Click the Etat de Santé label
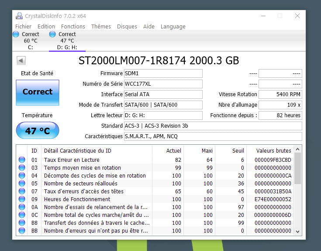Image resolution: width=321 pixels, height=251 pixels. (37, 73)
